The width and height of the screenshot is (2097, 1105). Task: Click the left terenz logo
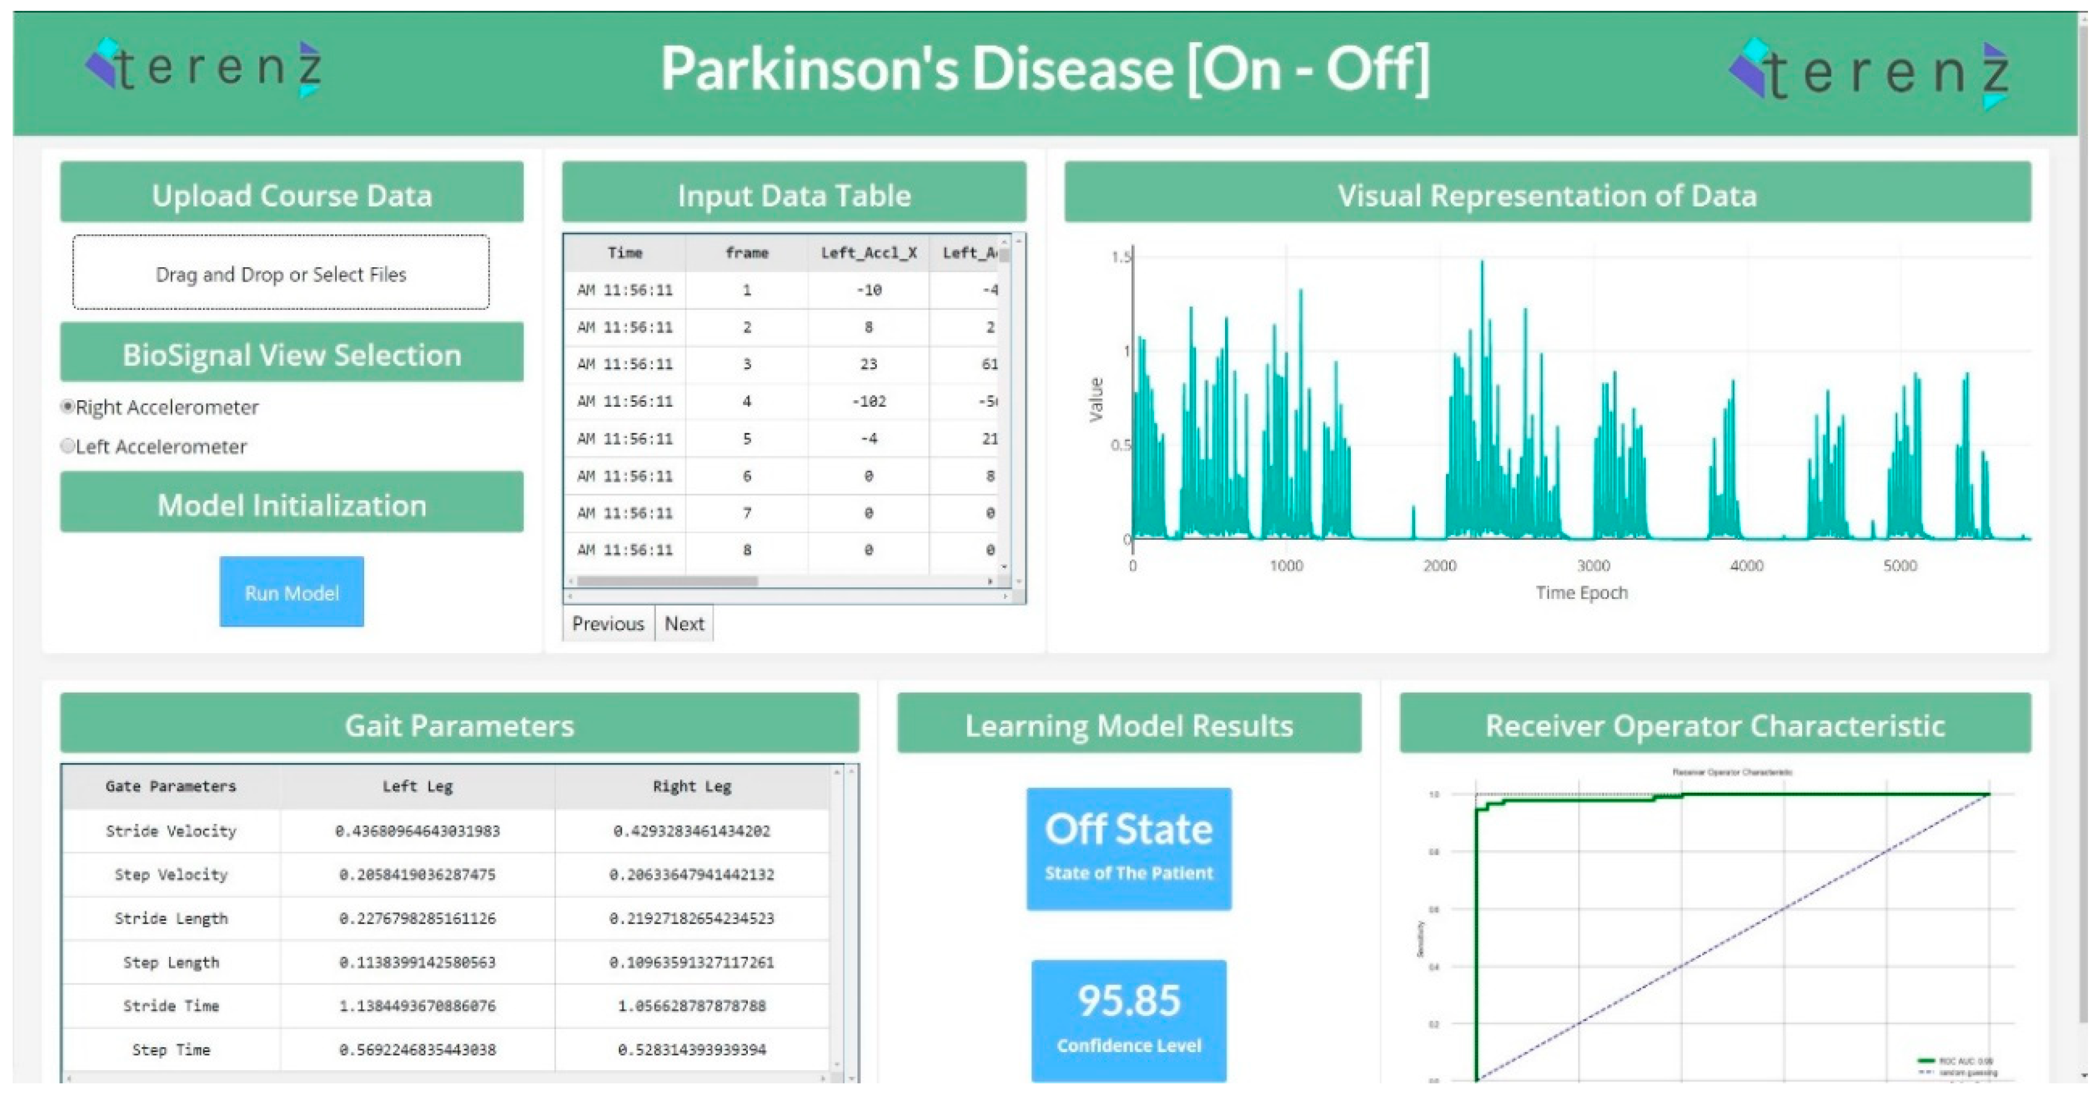(x=203, y=69)
